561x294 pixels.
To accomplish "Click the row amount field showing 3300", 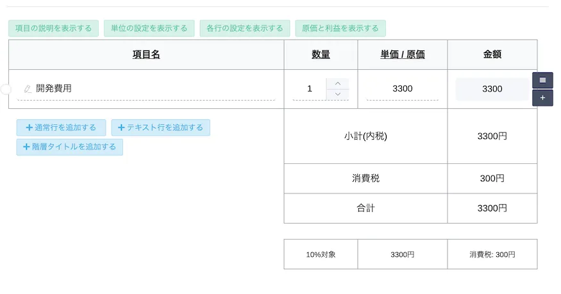I will coord(492,89).
